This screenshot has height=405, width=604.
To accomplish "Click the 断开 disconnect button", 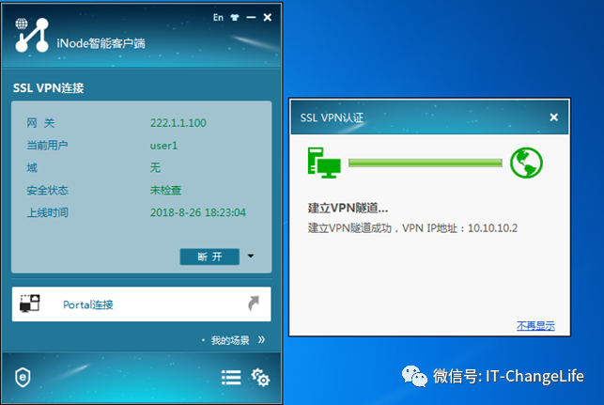I will [209, 257].
